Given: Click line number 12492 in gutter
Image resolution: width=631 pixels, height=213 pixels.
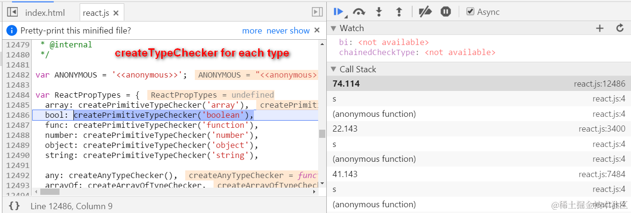Looking at the screenshot, I should click(x=17, y=175).
